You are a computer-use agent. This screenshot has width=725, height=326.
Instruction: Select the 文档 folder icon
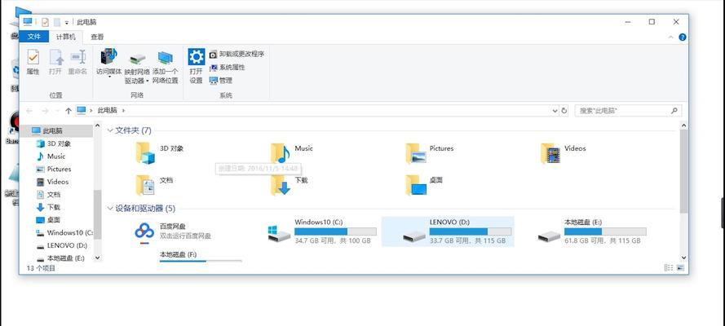pos(145,185)
